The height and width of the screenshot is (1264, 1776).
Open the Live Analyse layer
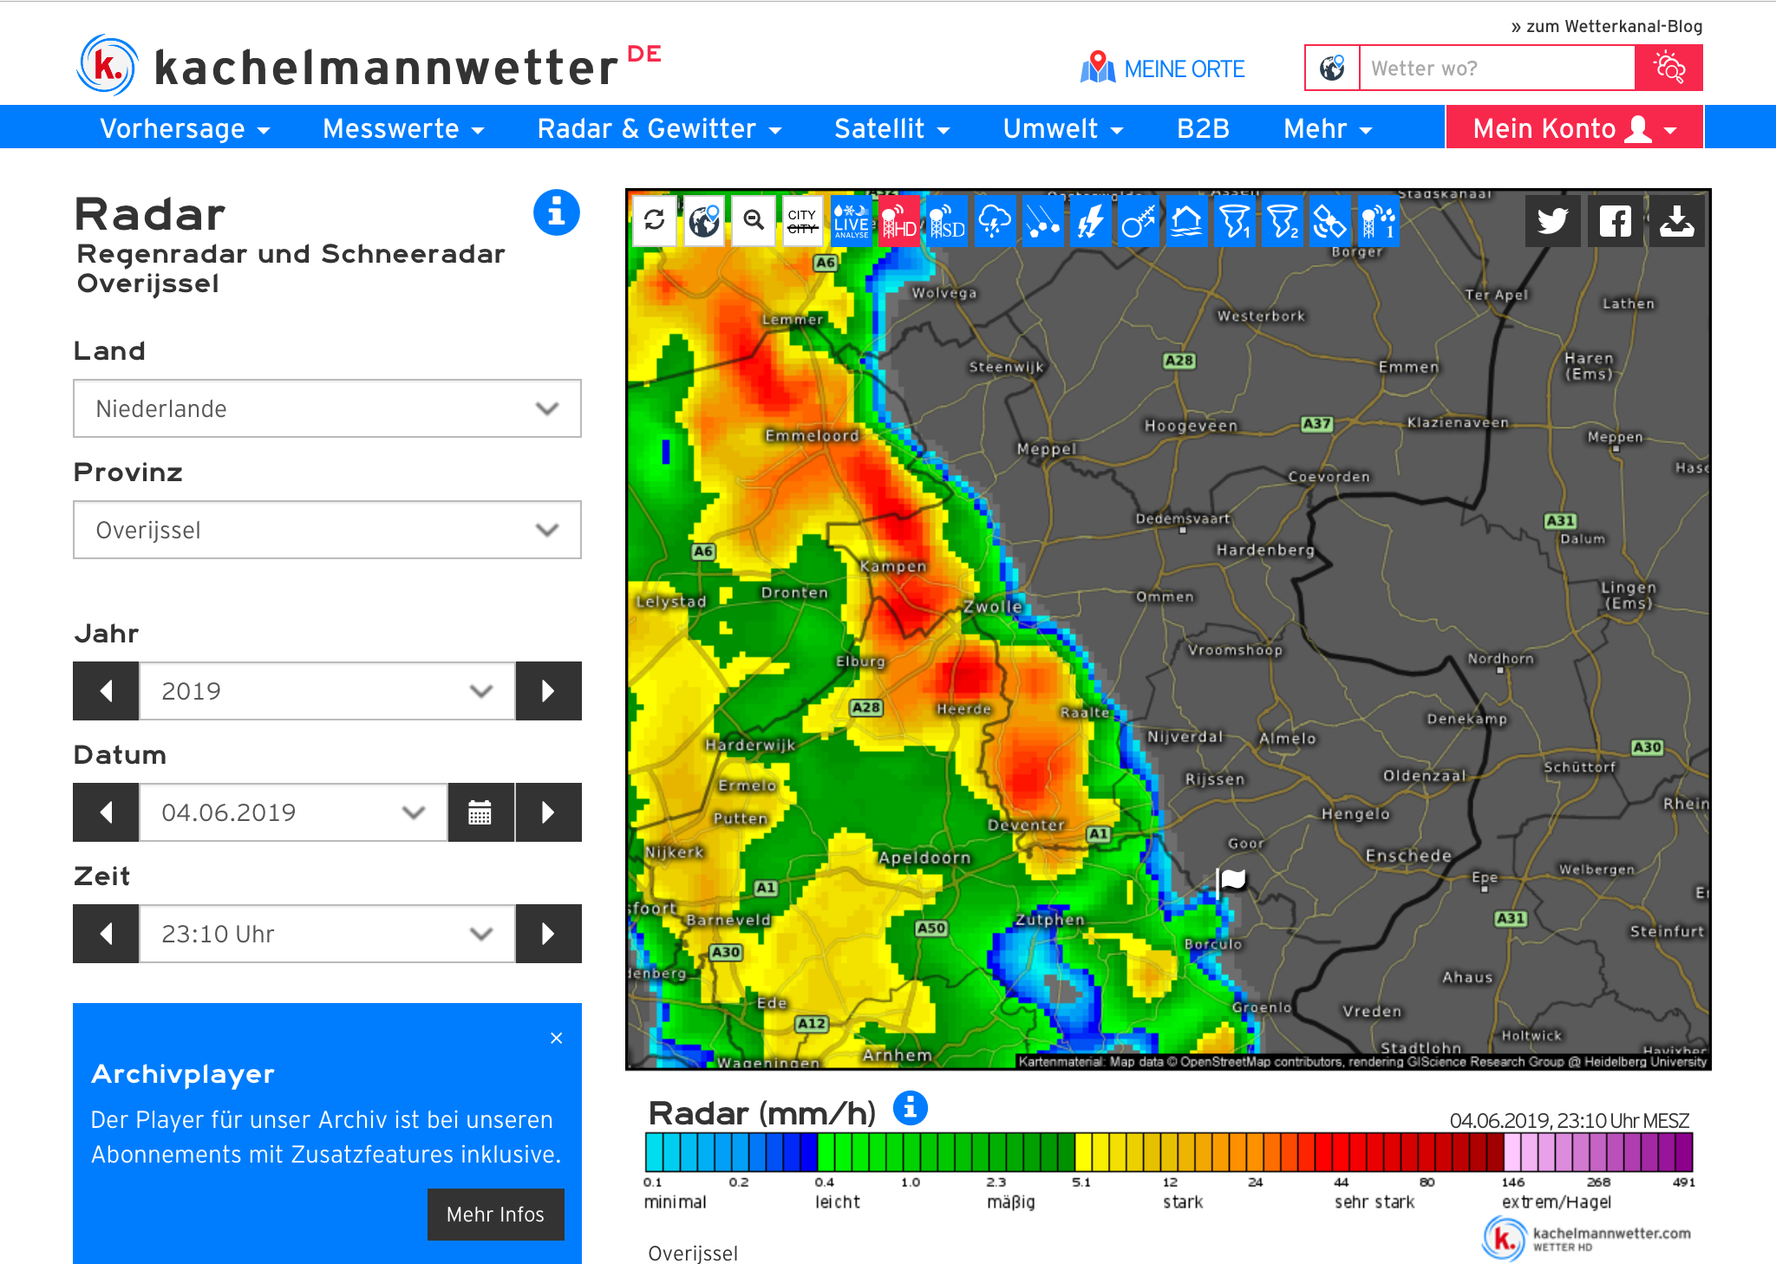point(851,221)
